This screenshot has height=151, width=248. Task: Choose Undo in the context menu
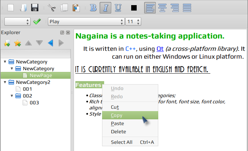[x=130, y=88]
